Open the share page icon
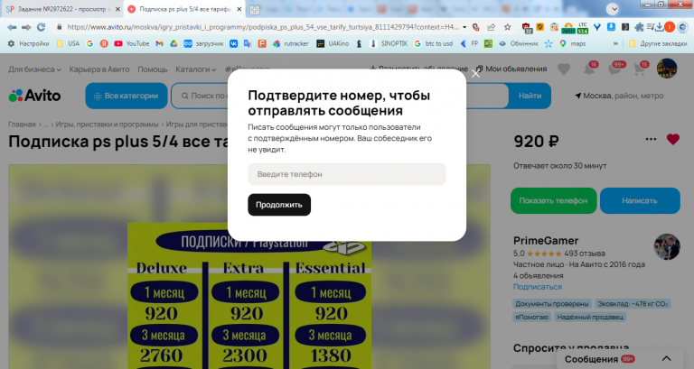This screenshot has height=369, width=694. point(491,27)
